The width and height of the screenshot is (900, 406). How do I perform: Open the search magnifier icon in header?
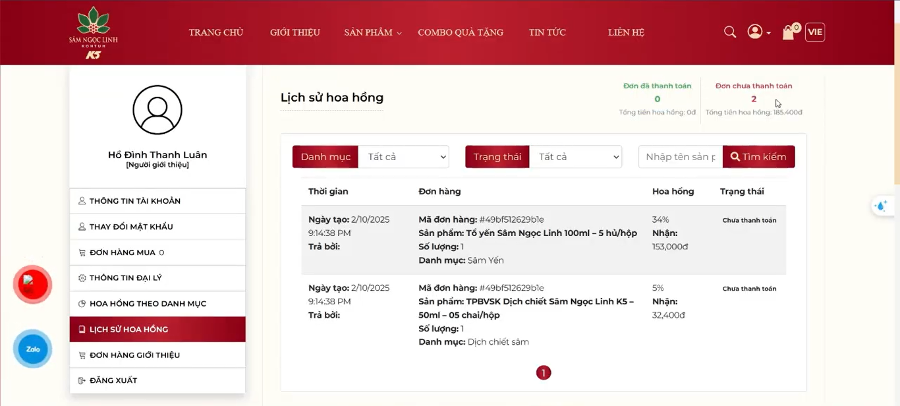click(730, 32)
